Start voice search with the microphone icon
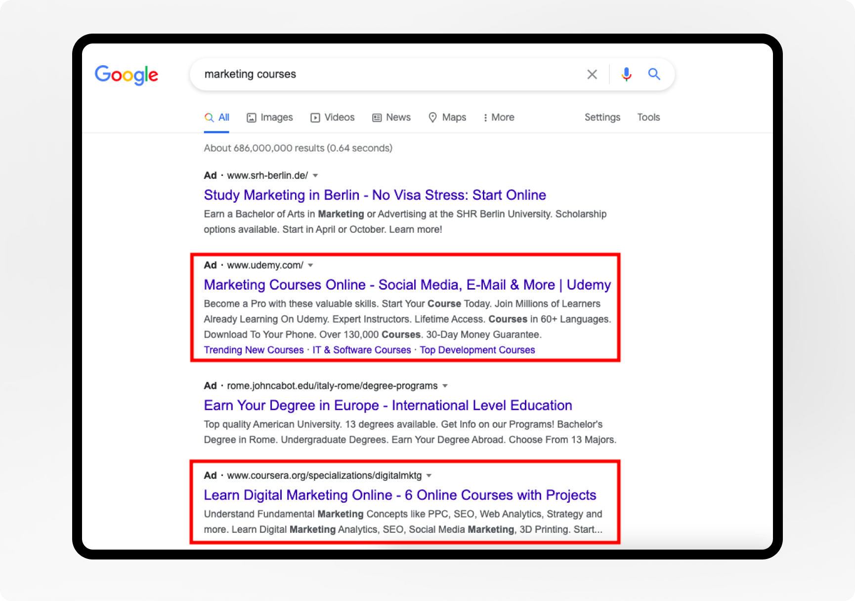Image resolution: width=855 pixels, height=601 pixels. coord(626,74)
